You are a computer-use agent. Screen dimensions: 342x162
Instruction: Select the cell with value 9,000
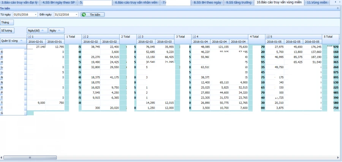[x=36, y=103]
